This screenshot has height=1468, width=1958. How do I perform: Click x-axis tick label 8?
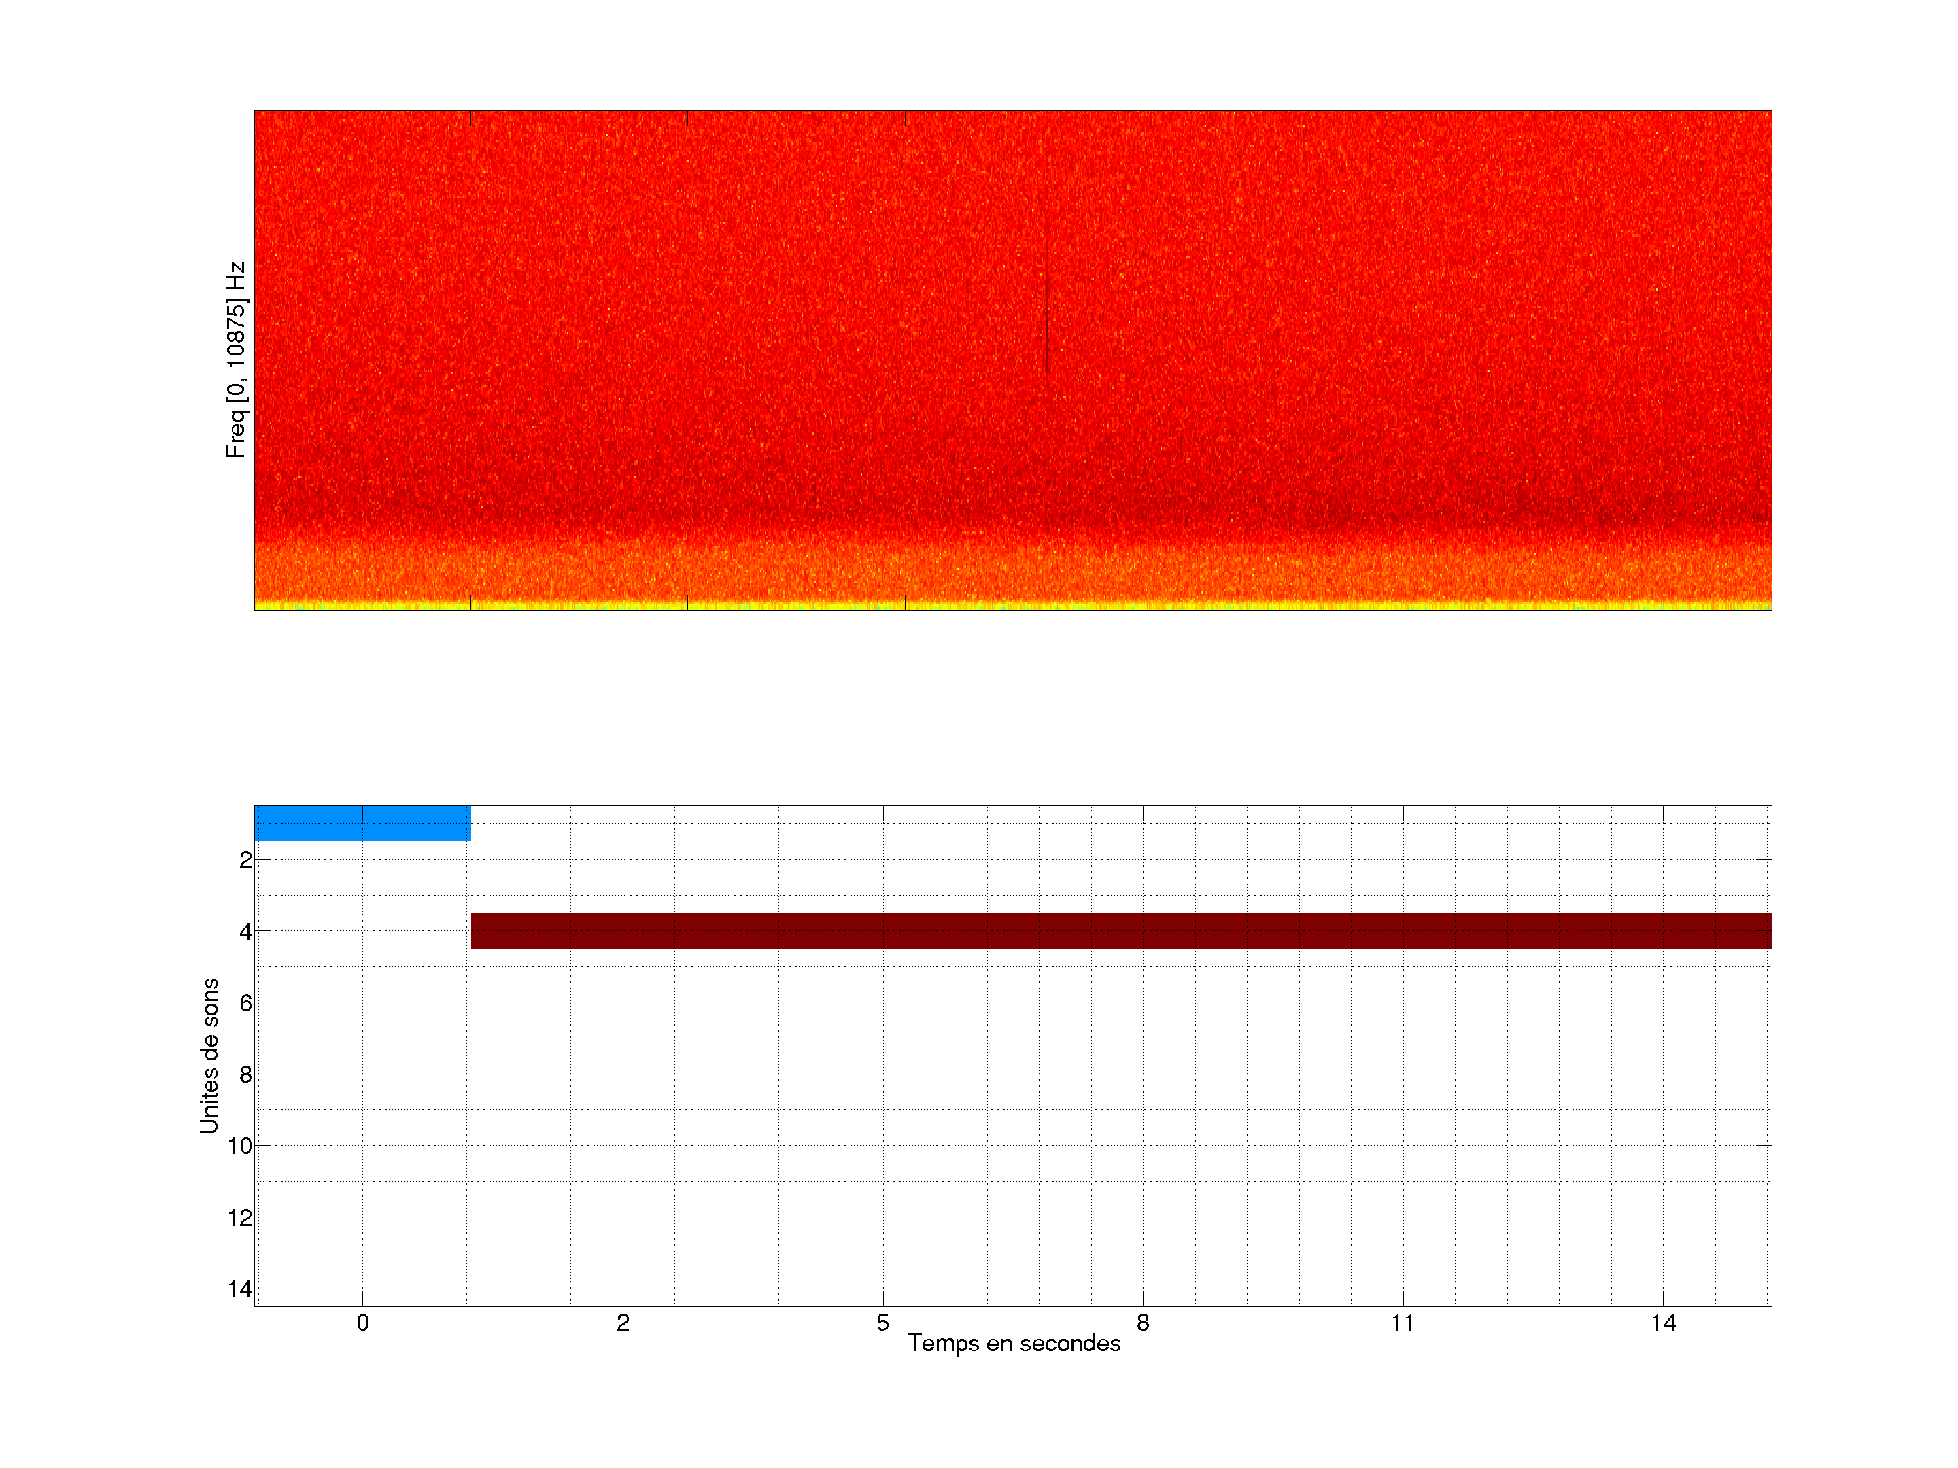1143,1323
